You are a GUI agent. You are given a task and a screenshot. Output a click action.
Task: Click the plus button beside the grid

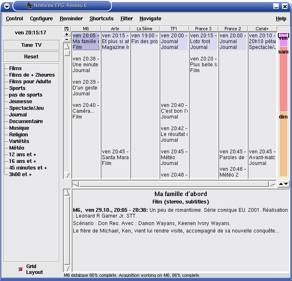67,34
